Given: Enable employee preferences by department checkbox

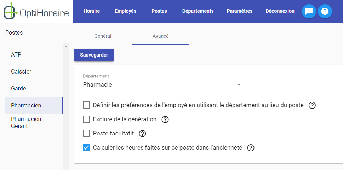Looking at the screenshot, I should pyautogui.click(x=86, y=105).
